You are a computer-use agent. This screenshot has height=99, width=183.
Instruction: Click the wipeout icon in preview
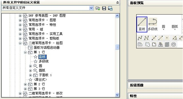(x=154, y=44)
